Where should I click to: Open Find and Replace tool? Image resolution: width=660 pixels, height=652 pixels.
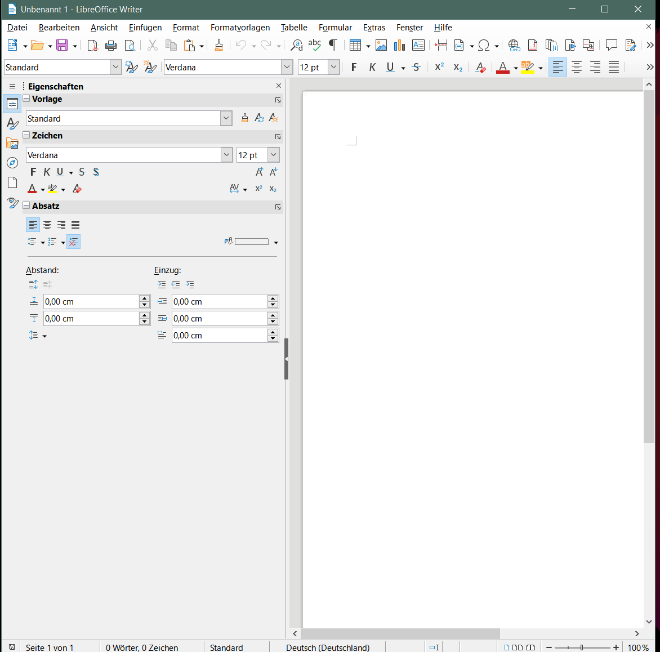[x=297, y=45]
